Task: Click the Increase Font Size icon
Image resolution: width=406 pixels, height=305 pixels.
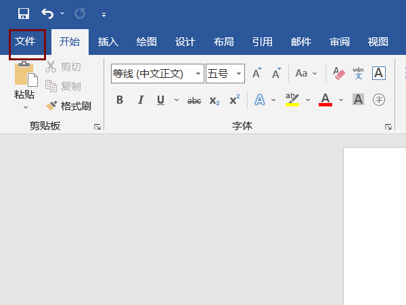Action: 256,73
